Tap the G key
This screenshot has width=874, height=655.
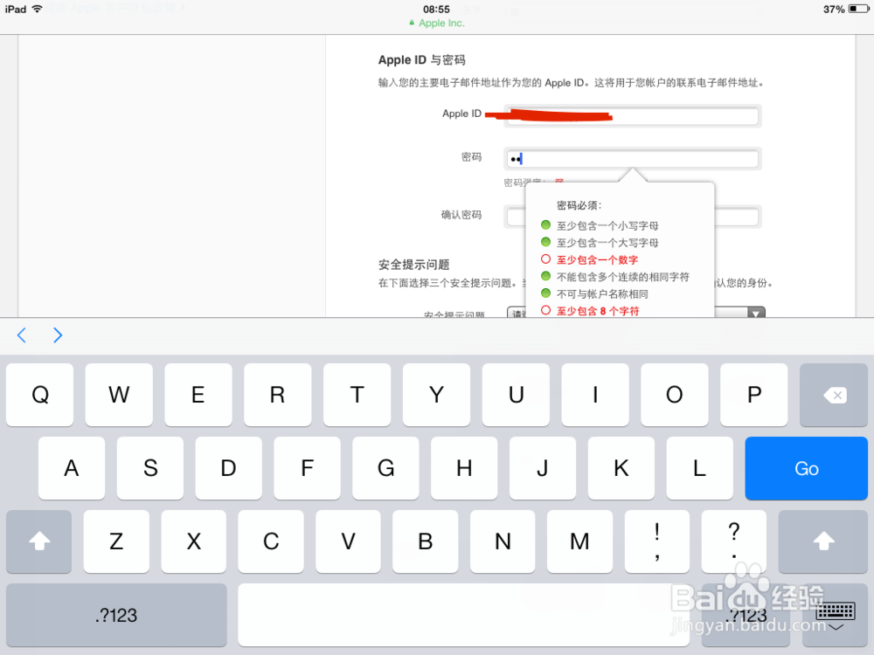point(385,468)
